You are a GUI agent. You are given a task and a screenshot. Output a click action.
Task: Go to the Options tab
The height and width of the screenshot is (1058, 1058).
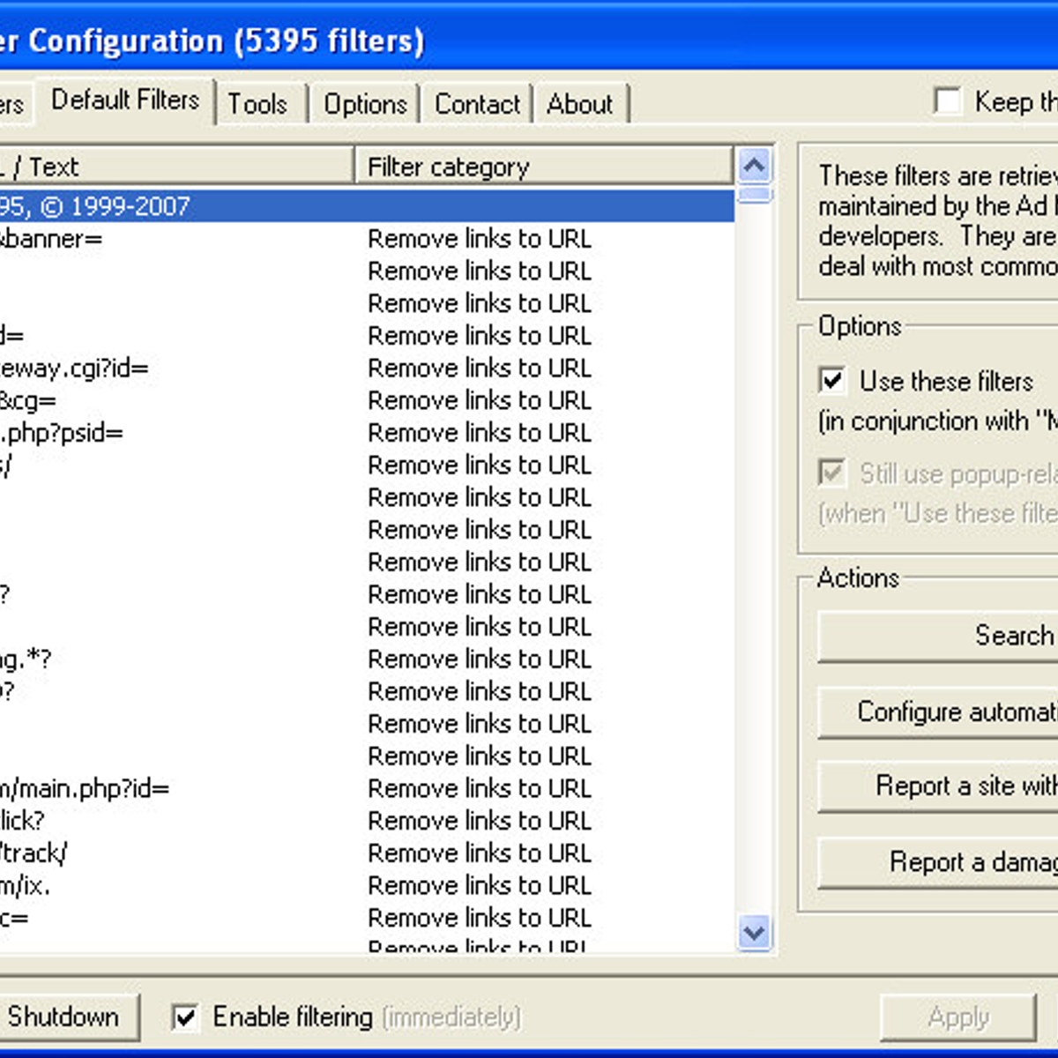pos(365,104)
